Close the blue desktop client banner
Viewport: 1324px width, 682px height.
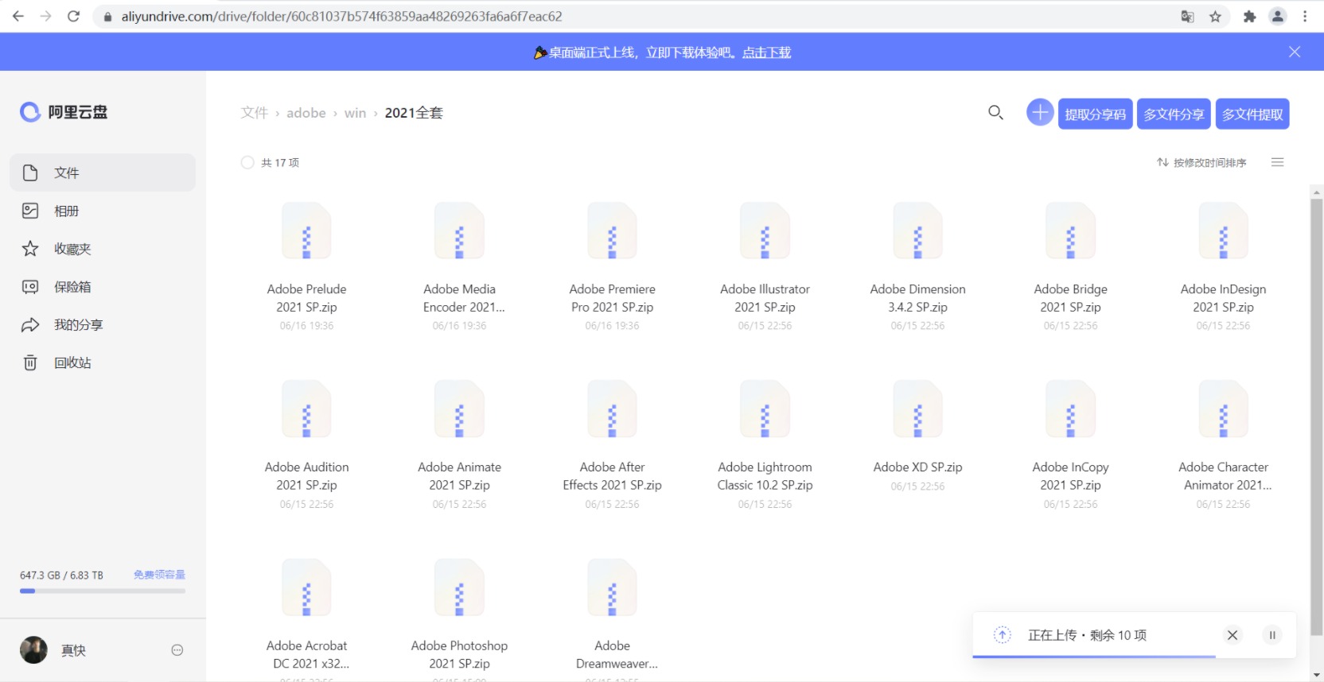pyautogui.click(x=1295, y=52)
